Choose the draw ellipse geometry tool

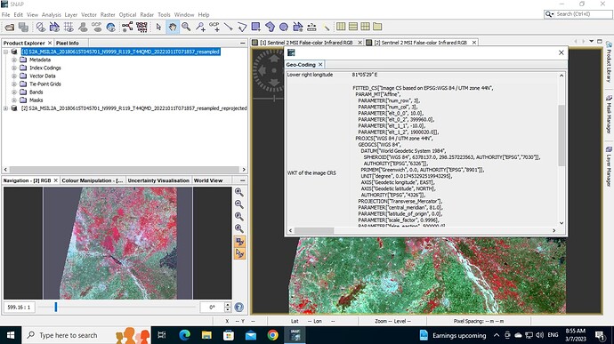(x=284, y=27)
